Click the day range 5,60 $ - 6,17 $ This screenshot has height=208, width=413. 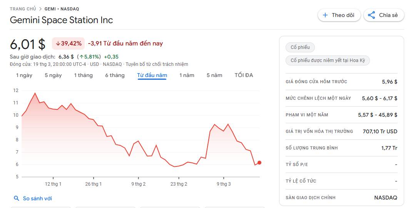coord(380,98)
